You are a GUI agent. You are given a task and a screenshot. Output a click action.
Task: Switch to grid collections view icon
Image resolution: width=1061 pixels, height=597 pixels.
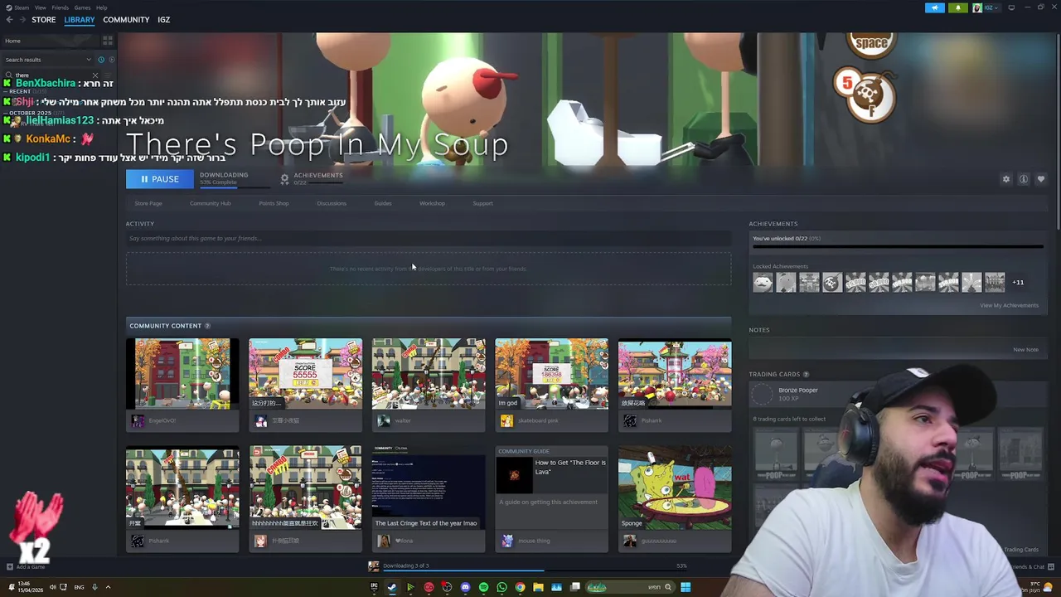[x=108, y=41]
